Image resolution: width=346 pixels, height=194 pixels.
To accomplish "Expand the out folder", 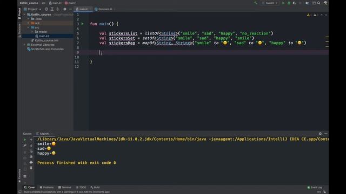I will (x=28, y=23).
